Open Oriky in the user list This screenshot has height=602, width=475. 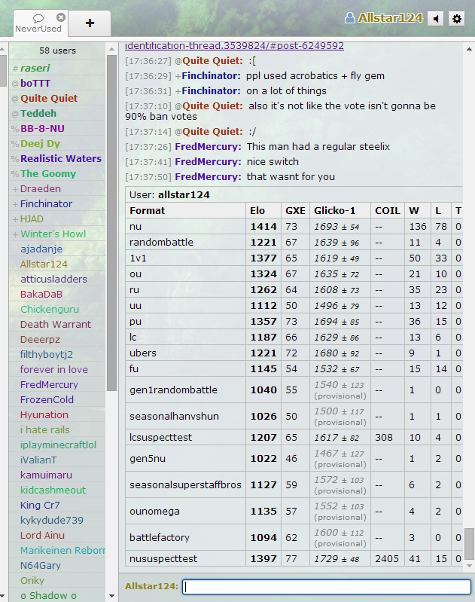[57, 580]
